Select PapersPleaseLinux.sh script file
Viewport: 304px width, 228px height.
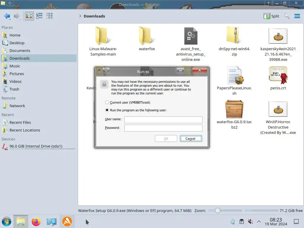pyautogui.click(x=234, y=81)
